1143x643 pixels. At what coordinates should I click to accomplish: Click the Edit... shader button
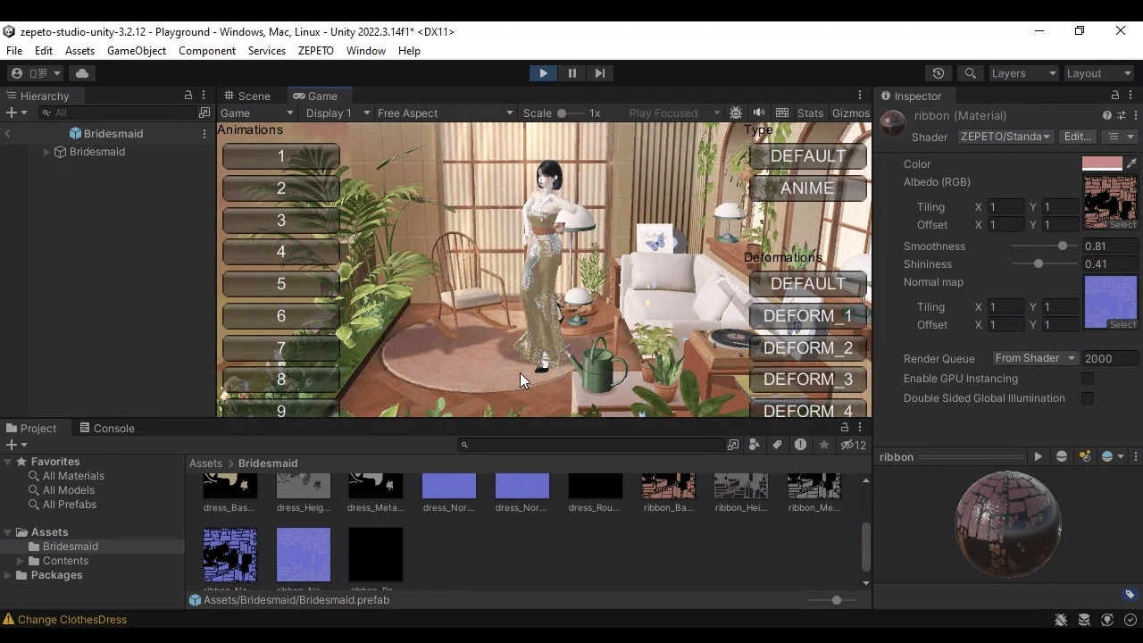(x=1078, y=137)
